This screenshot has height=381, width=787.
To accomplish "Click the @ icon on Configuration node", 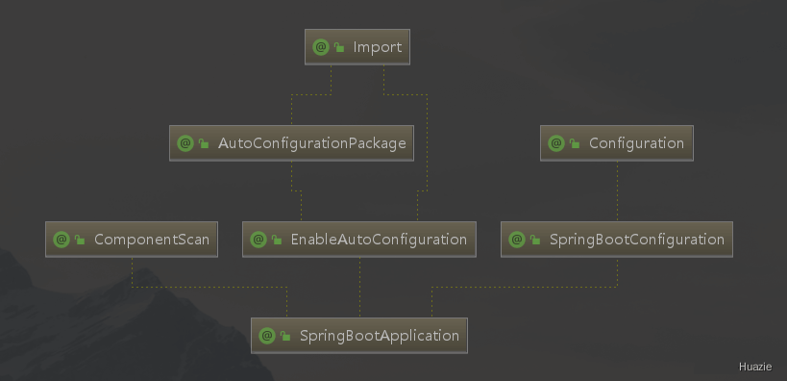I will tap(556, 143).
